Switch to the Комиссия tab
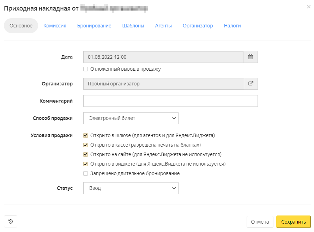Screen dimensions: 314x232 55,26
